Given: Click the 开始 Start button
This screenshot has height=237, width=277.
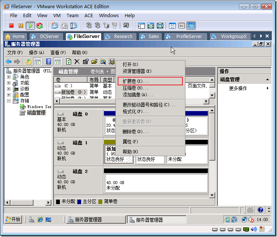Looking at the screenshot, I should pos(13,219).
